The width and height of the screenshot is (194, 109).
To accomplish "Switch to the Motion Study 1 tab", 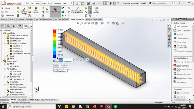I will pyautogui.click(x=34, y=100).
